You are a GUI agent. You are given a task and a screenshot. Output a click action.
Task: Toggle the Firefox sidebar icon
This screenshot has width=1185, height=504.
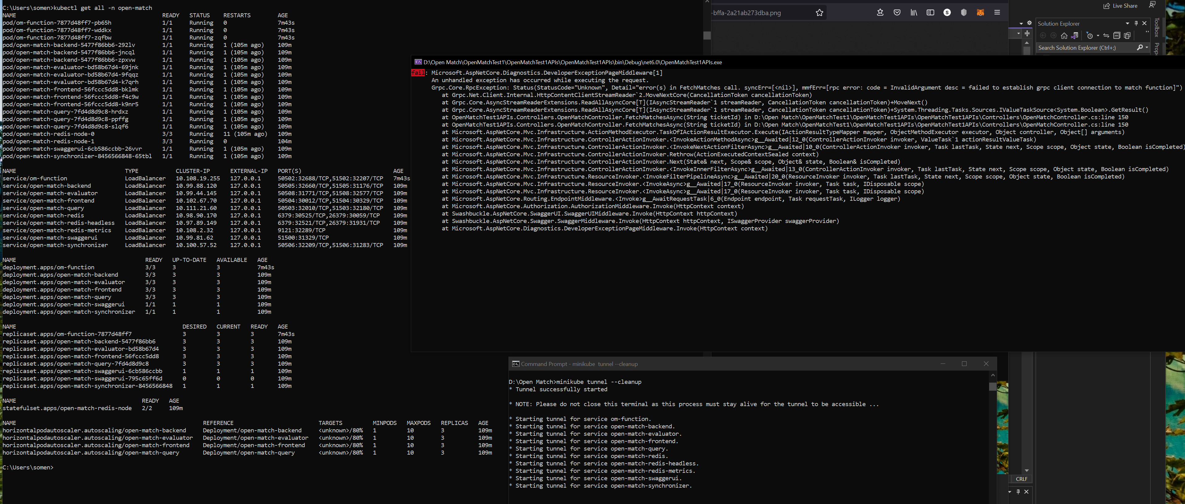[931, 12]
